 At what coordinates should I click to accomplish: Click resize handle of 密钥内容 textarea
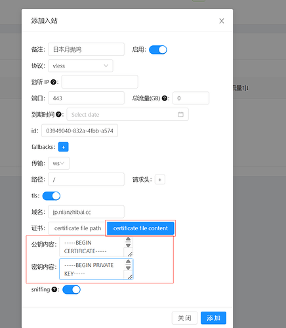[130, 277]
